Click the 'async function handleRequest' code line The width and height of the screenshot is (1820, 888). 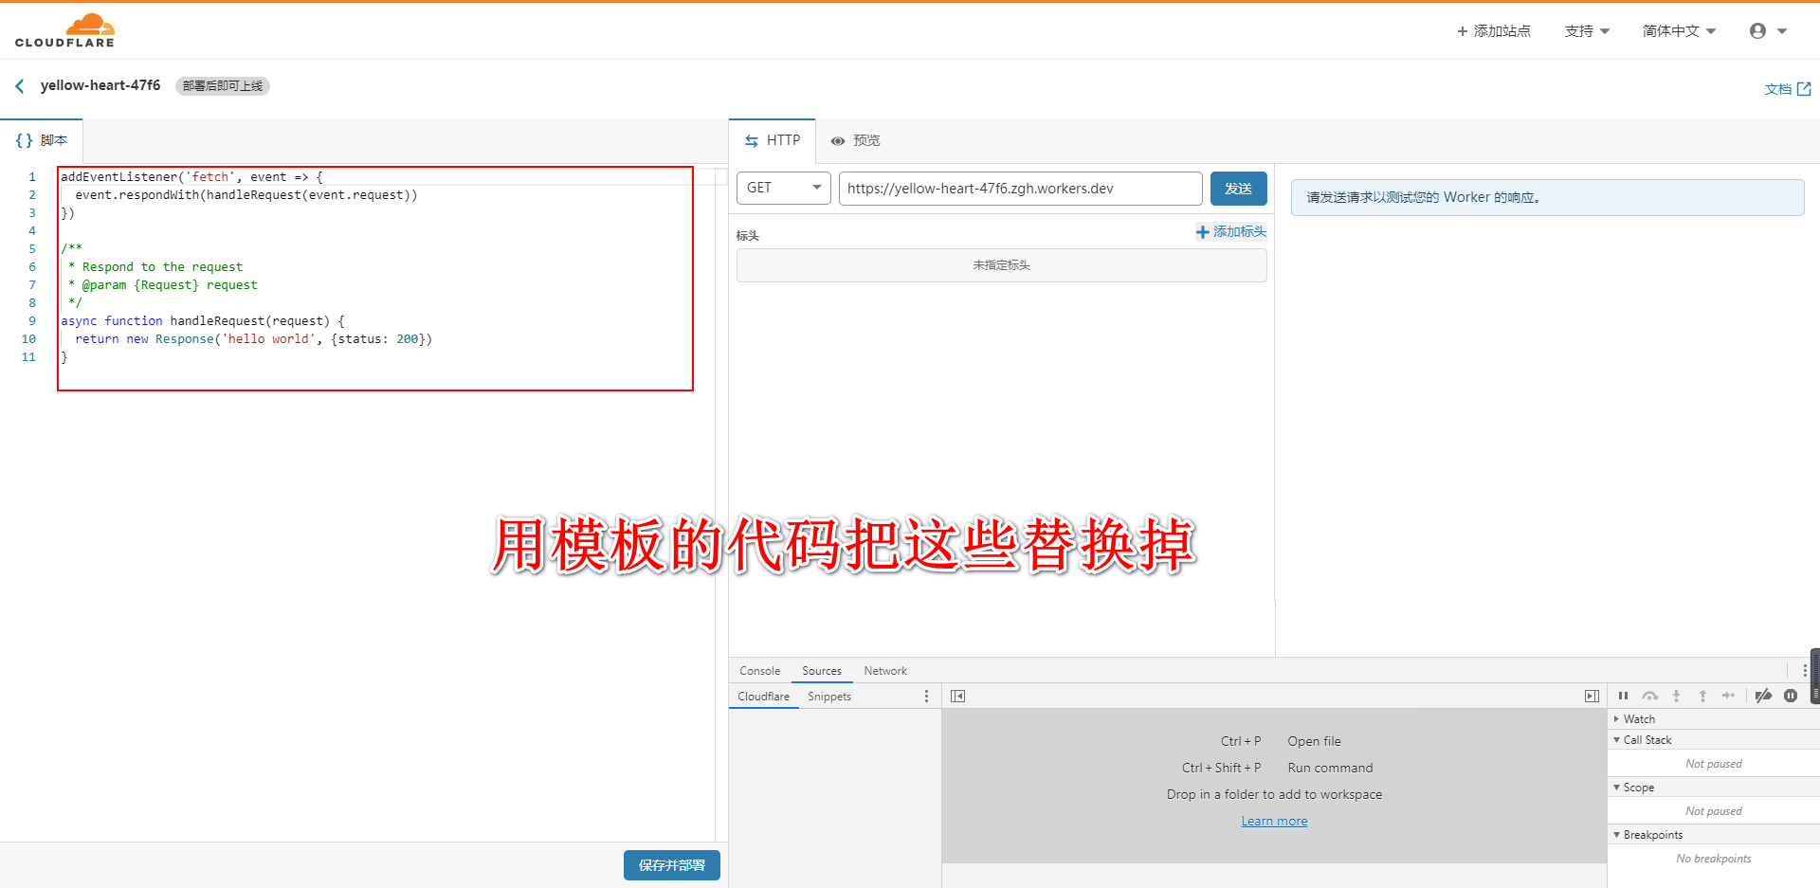coord(203,321)
